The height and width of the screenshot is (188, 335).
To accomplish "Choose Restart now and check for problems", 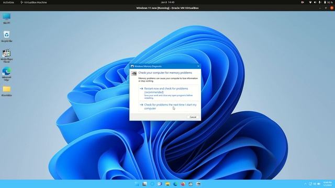I will (169, 93).
